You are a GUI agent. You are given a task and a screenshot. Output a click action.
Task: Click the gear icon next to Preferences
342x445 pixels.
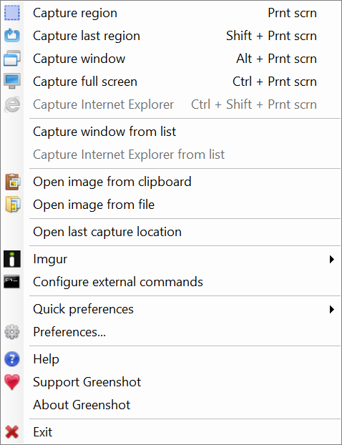pyautogui.click(x=12, y=332)
